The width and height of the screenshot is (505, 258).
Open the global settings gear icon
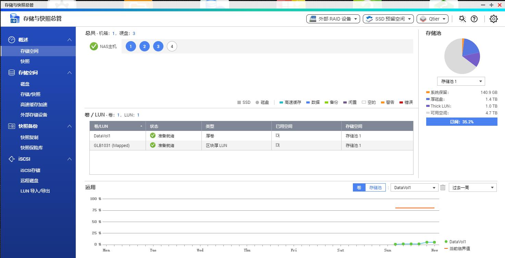493,19
